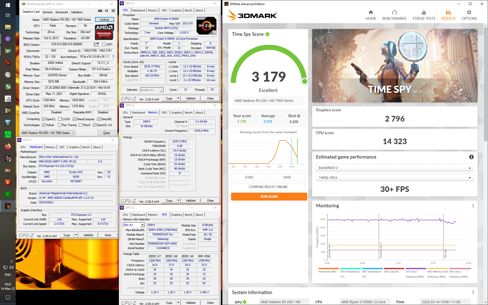Click COMPARE RESULT ONLINE button

click(268, 187)
